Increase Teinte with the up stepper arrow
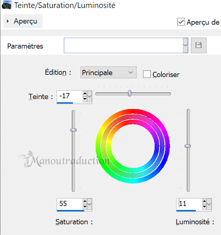This screenshot has width=221, height=235. pos(85,94)
